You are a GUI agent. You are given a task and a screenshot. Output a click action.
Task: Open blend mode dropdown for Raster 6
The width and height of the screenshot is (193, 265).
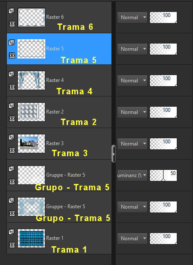[x=132, y=17]
